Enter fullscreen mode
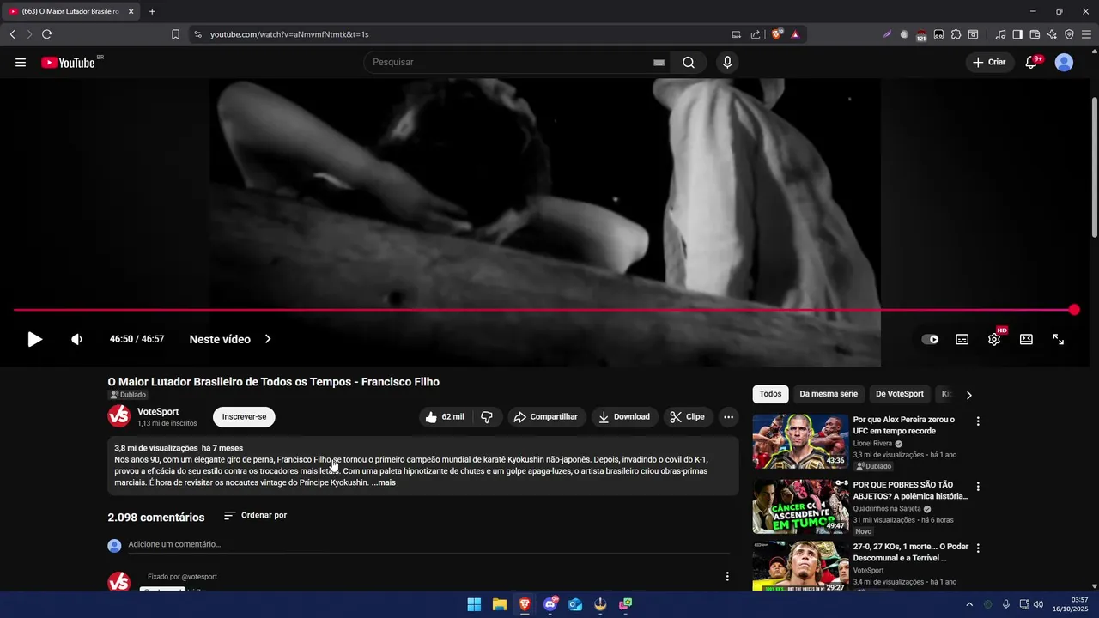The image size is (1099, 618). tap(1059, 339)
